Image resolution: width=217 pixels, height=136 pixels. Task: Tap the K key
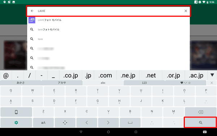(x=163, y=102)
